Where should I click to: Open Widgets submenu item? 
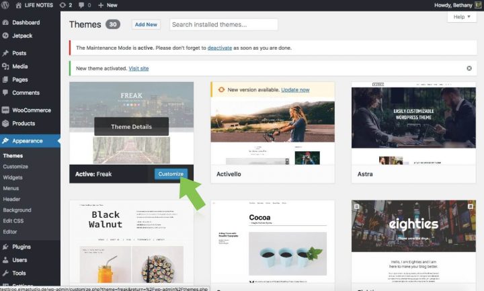click(13, 177)
